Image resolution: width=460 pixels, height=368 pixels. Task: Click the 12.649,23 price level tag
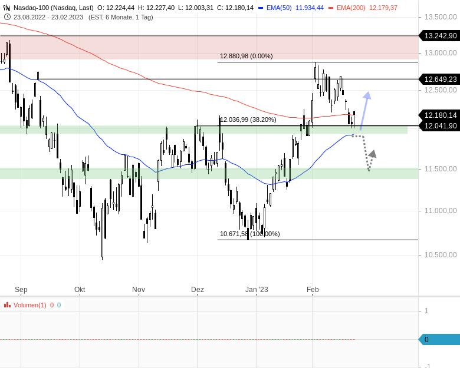pyautogui.click(x=439, y=79)
